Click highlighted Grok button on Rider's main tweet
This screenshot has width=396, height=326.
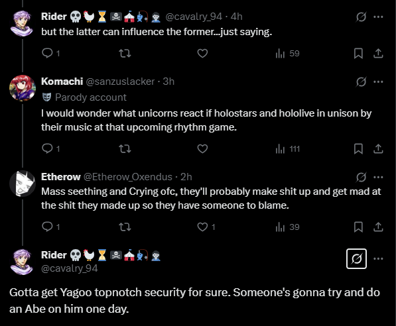(356, 258)
